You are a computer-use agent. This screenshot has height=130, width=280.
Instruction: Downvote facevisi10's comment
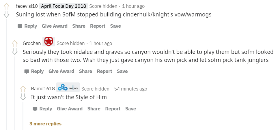[7, 14]
